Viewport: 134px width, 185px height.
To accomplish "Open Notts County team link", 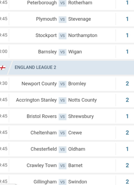I will (82, 100).
